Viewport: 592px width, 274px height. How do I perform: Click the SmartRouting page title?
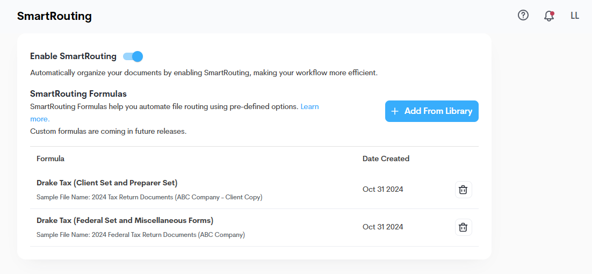tap(54, 16)
